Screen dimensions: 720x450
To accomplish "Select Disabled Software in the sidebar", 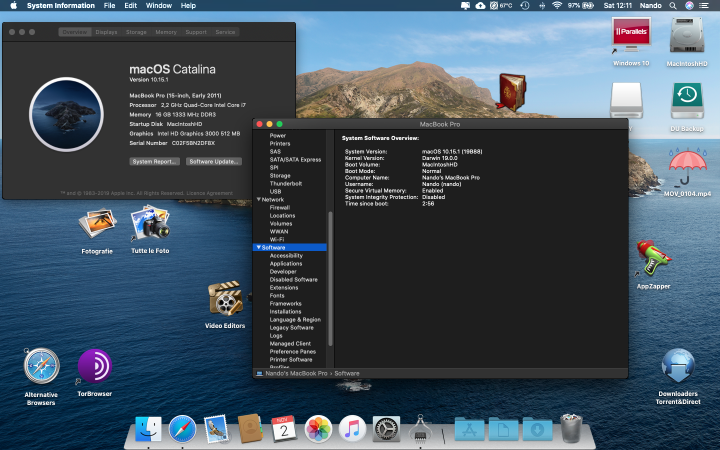I will [294, 279].
